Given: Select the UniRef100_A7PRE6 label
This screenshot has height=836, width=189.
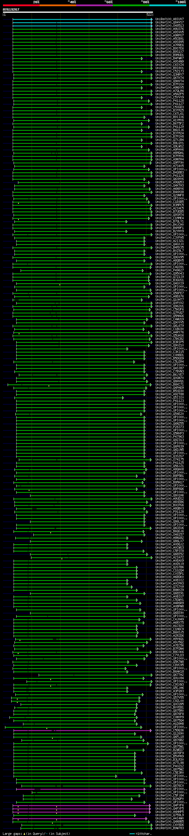Looking at the screenshot, I should pos(170,45).
